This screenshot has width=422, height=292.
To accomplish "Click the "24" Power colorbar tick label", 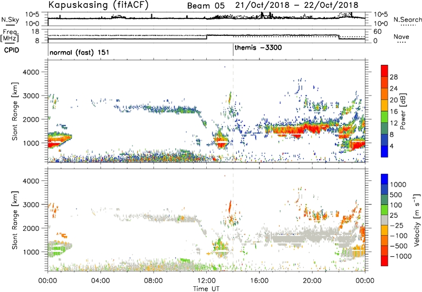I will coord(394,89).
